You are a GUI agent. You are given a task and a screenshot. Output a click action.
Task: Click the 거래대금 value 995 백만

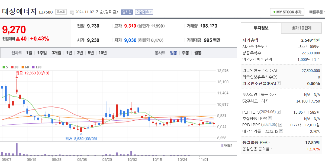(212, 40)
